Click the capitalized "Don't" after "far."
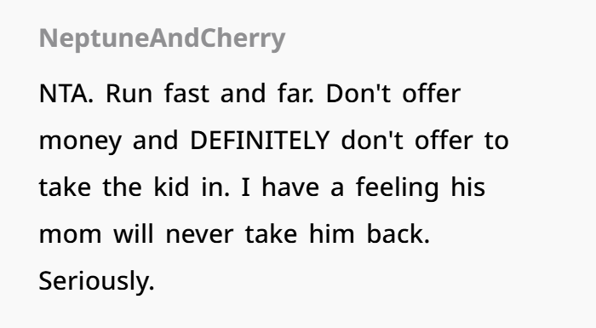The height and width of the screenshot is (328, 596). pyautogui.click(x=358, y=93)
